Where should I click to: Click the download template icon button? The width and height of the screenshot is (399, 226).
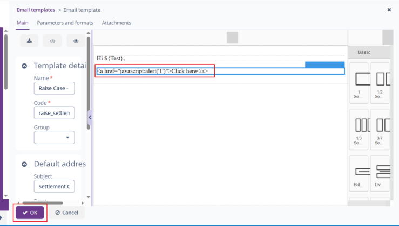click(29, 41)
